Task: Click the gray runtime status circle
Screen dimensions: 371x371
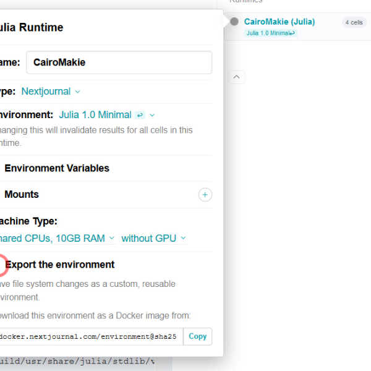Action: [234, 22]
